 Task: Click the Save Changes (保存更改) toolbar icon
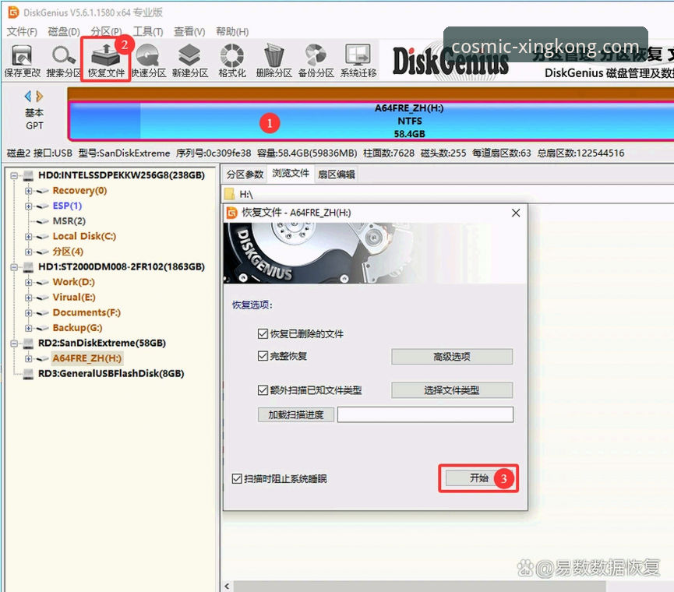(x=22, y=56)
